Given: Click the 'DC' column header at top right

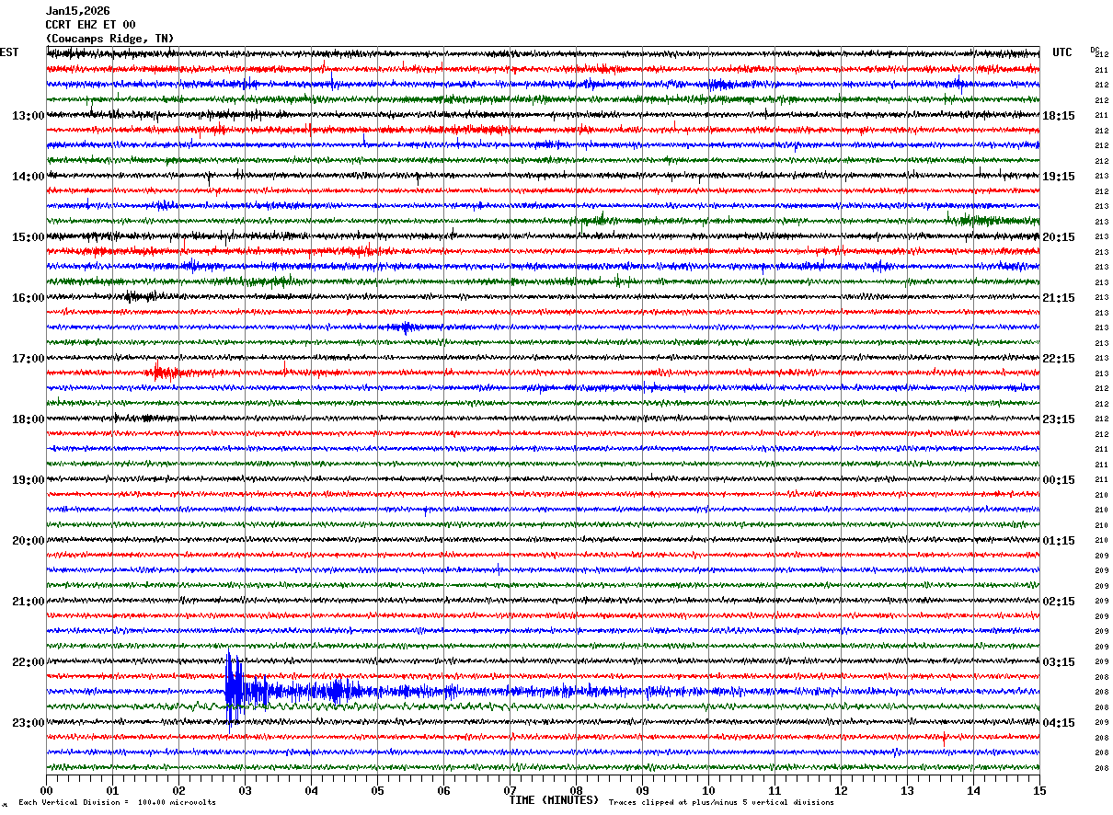Looking at the screenshot, I should 1095,50.
